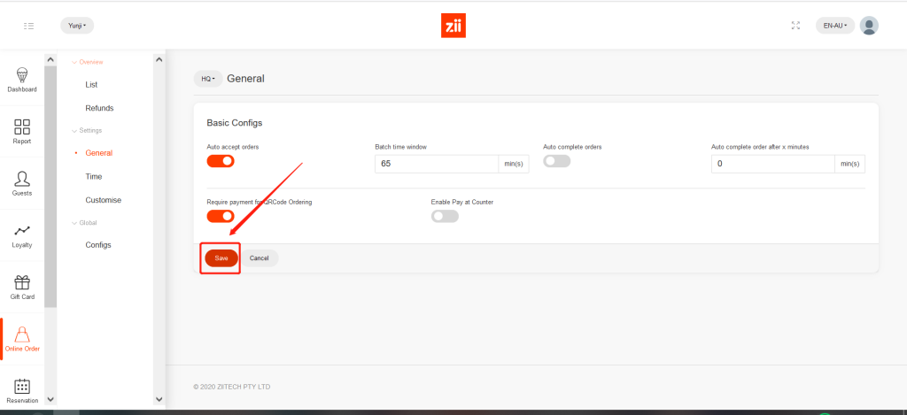Open the EN-AU language dropdown

click(834, 26)
